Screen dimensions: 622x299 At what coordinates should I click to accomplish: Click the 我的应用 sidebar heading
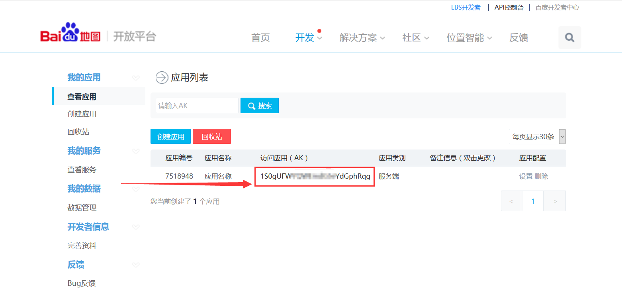tap(84, 77)
